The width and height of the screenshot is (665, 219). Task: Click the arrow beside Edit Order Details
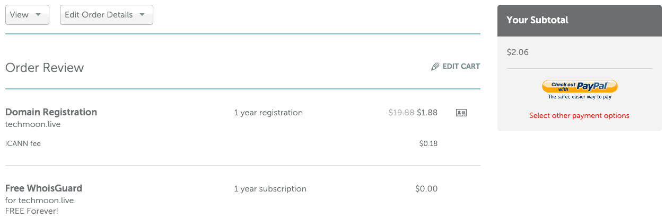[x=142, y=15]
